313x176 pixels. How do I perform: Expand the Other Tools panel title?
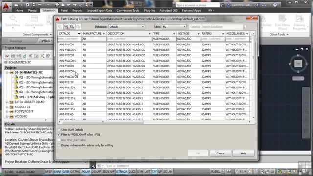coord(279,35)
